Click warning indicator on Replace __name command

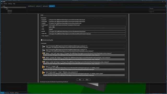tap(43, 53)
